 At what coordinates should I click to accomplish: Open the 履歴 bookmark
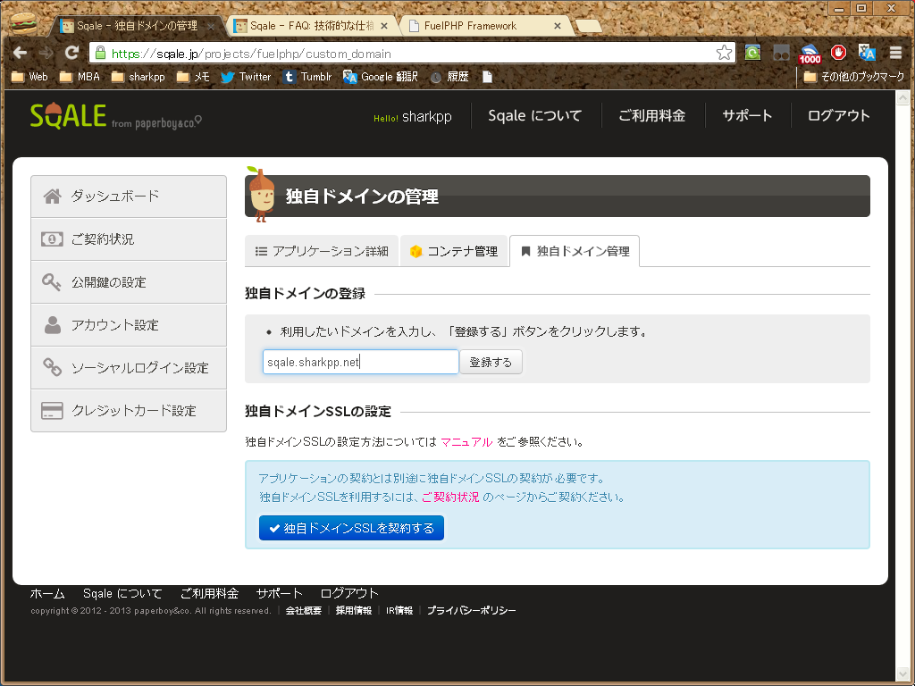[449, 77]
